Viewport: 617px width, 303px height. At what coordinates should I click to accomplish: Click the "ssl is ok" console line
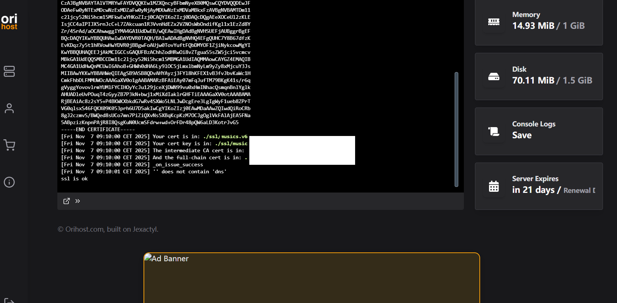click(x=74, y=178)
